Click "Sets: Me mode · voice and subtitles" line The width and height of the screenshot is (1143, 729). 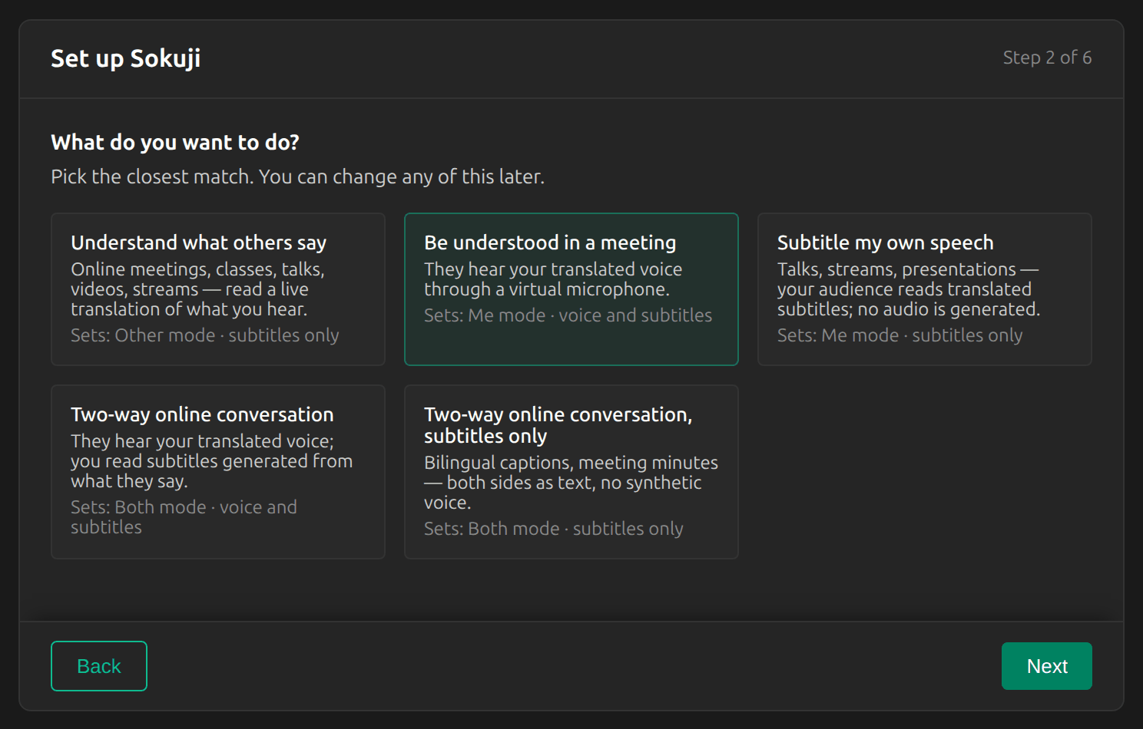[568, 315]
